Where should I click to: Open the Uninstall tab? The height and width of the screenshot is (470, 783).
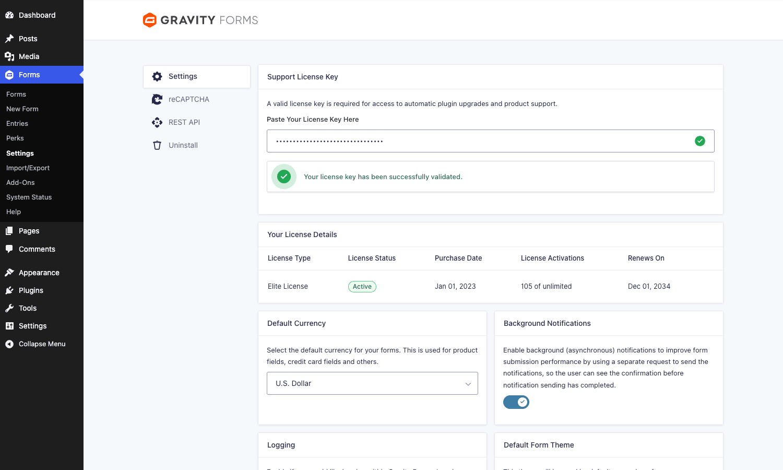tap(197, 145)
